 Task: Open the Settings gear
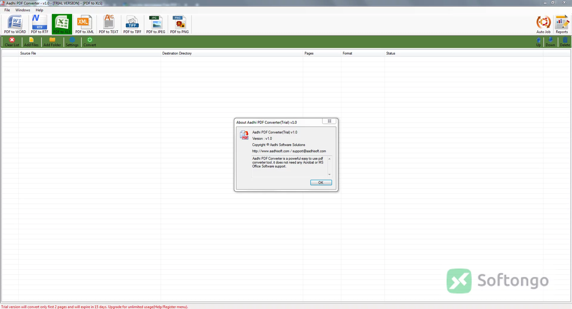click(72, 42)
